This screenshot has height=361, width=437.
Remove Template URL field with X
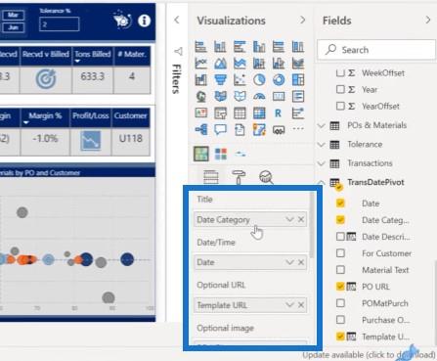301,305
